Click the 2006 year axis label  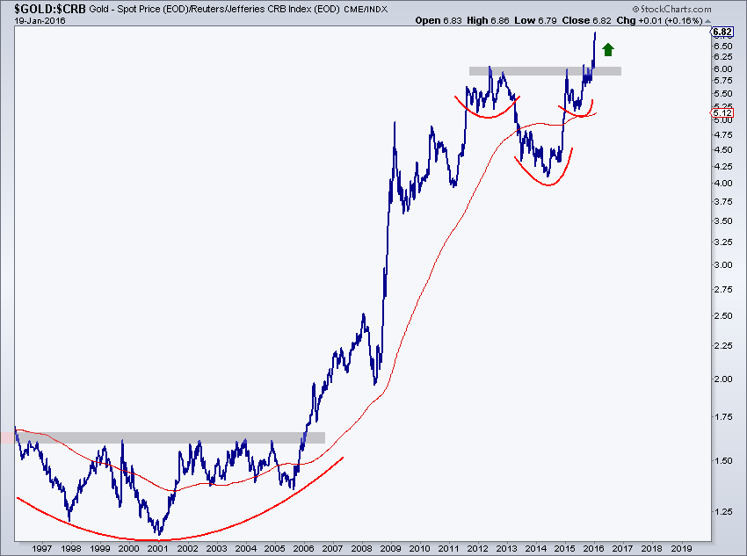point(303,549)
